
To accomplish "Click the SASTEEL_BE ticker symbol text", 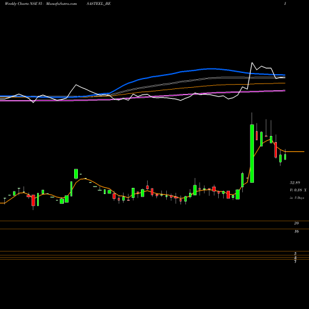I will [99, 4].
